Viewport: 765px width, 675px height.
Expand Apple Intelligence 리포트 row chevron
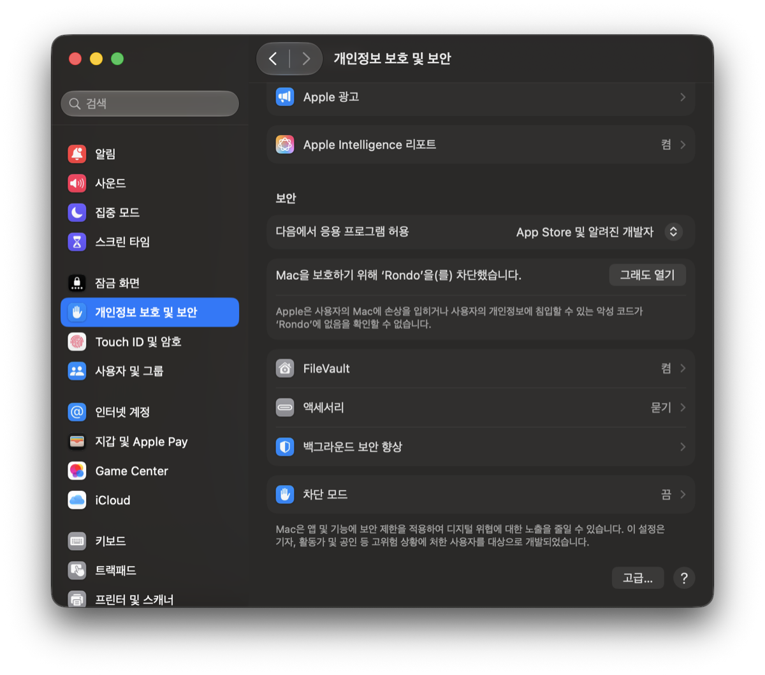point(683,145)
